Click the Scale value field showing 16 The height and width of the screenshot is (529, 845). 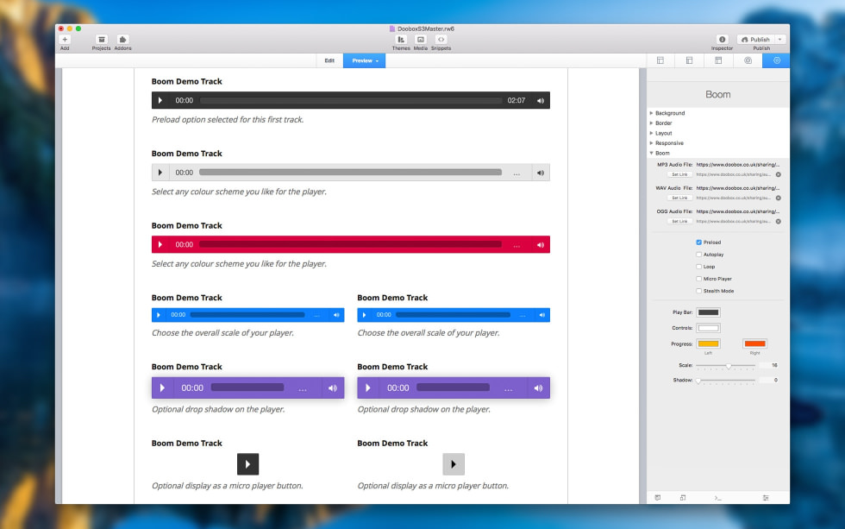pos(769,366)
